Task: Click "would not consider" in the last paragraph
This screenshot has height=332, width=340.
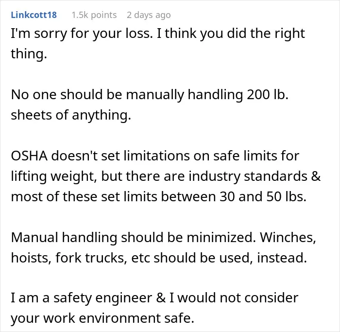Action: click(238, 298)
